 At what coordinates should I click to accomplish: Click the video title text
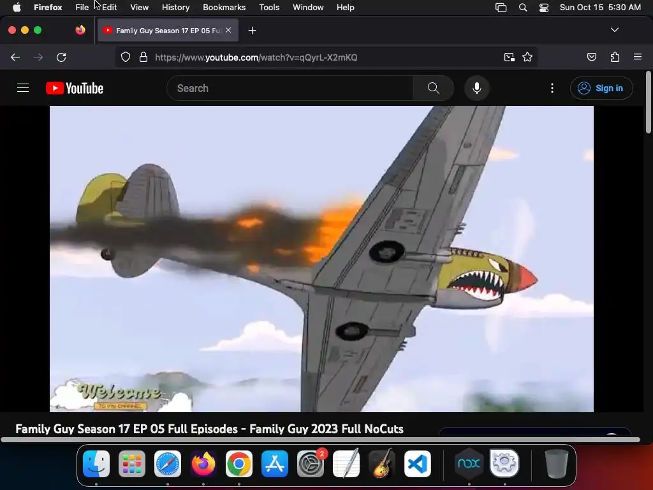coord(209,429)
